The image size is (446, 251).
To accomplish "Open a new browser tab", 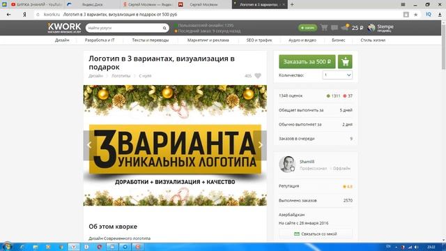I will (x=292, y=4).
